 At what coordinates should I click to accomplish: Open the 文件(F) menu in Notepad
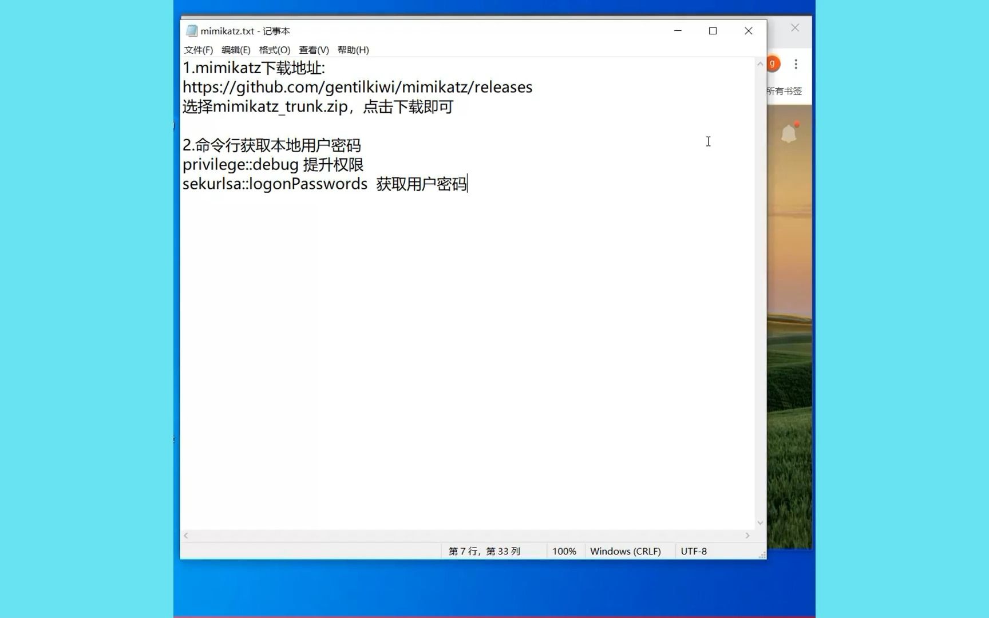point(198,50)
